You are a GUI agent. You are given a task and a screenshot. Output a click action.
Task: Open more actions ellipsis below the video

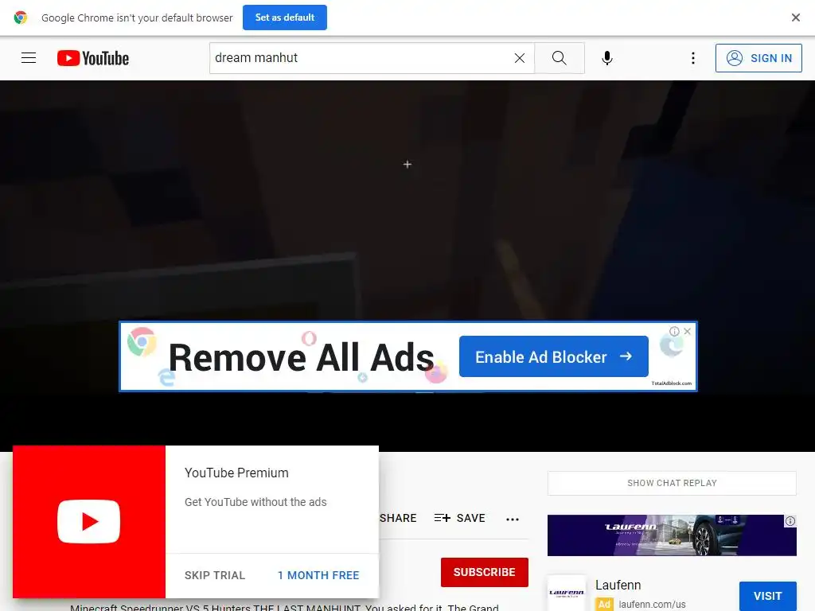click(x=513, y=519)
